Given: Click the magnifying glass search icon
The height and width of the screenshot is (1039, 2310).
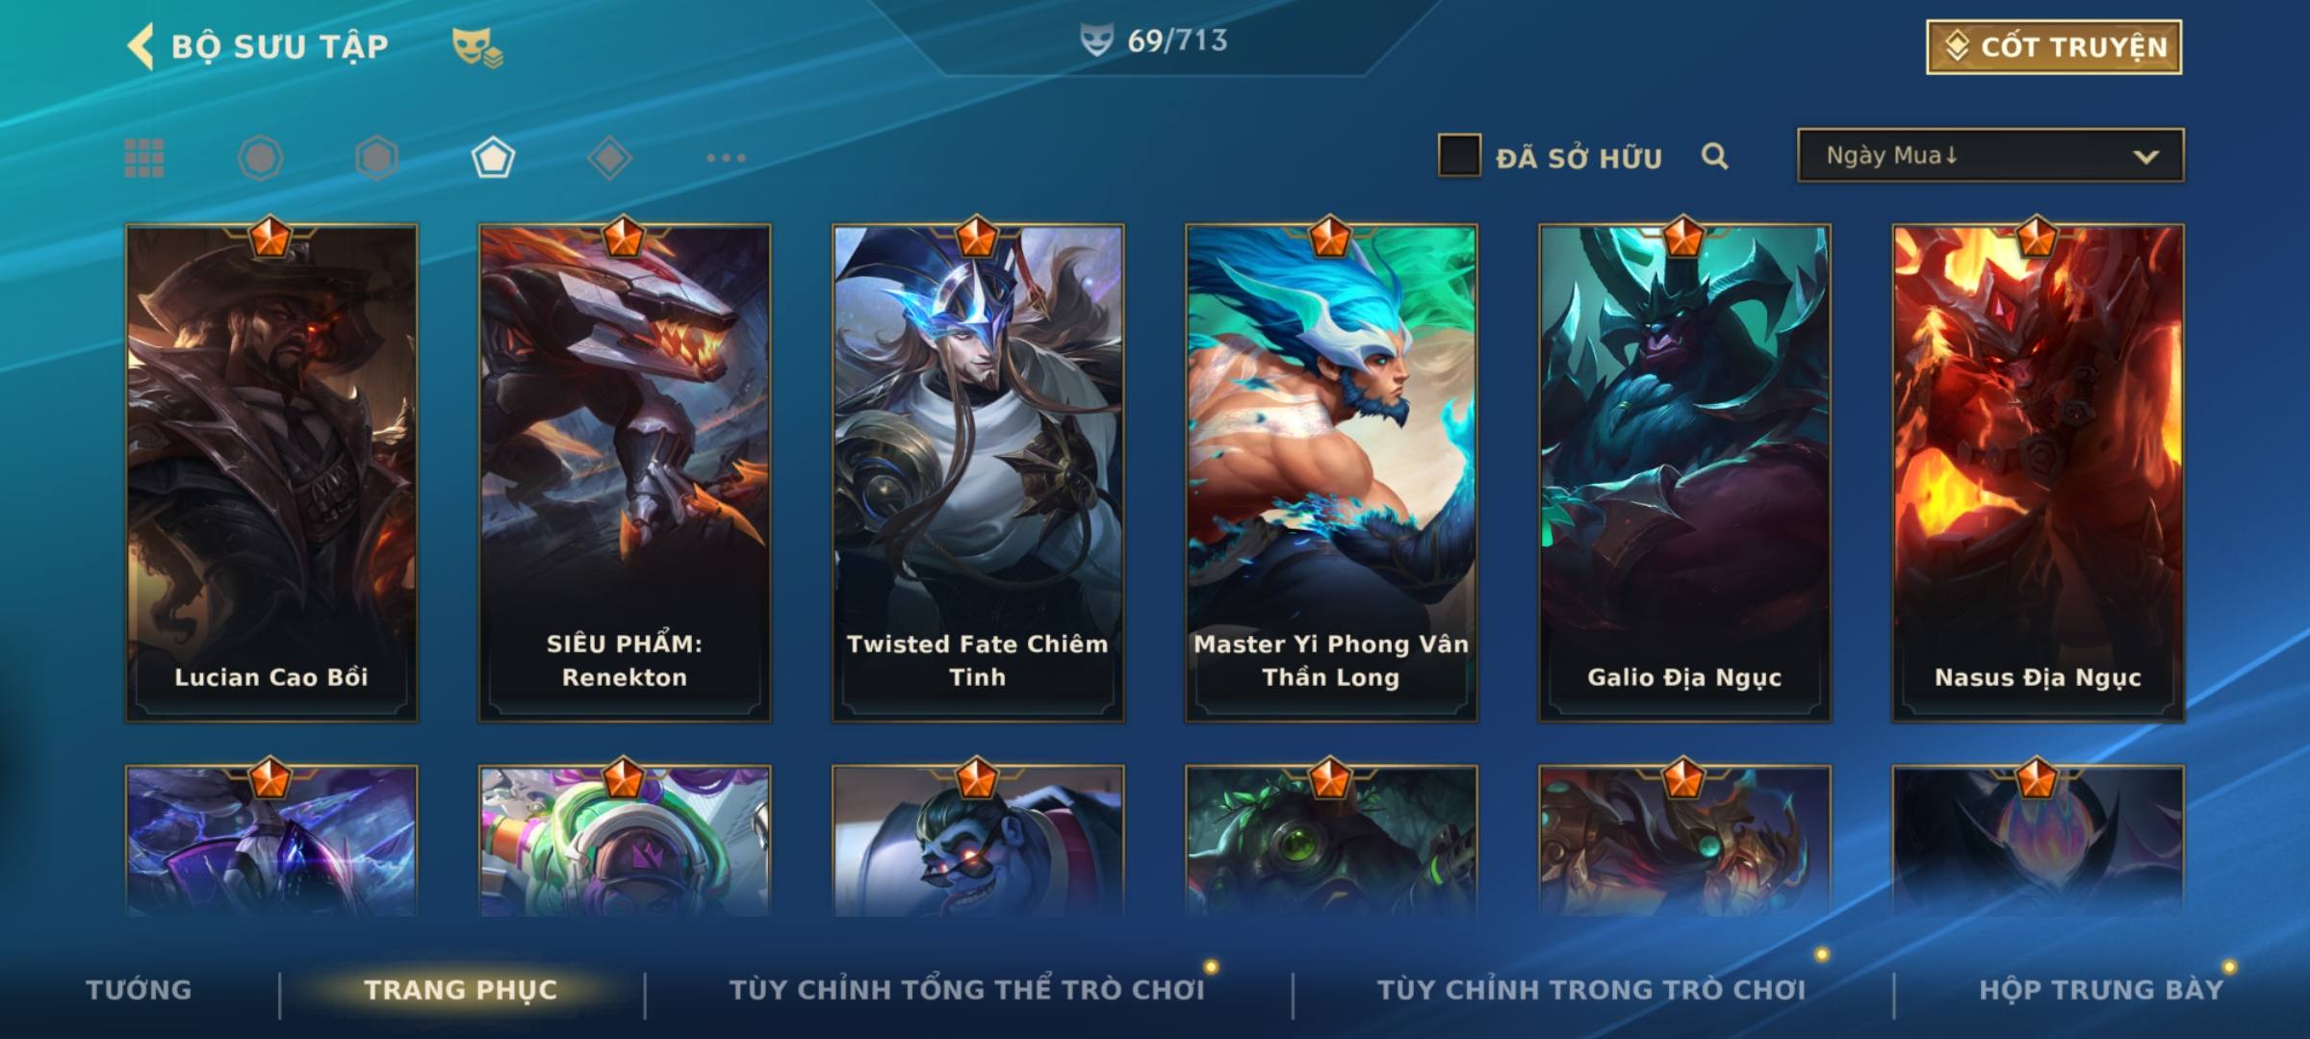Looking at the screenshot, I should click(x=1714, y=156).
